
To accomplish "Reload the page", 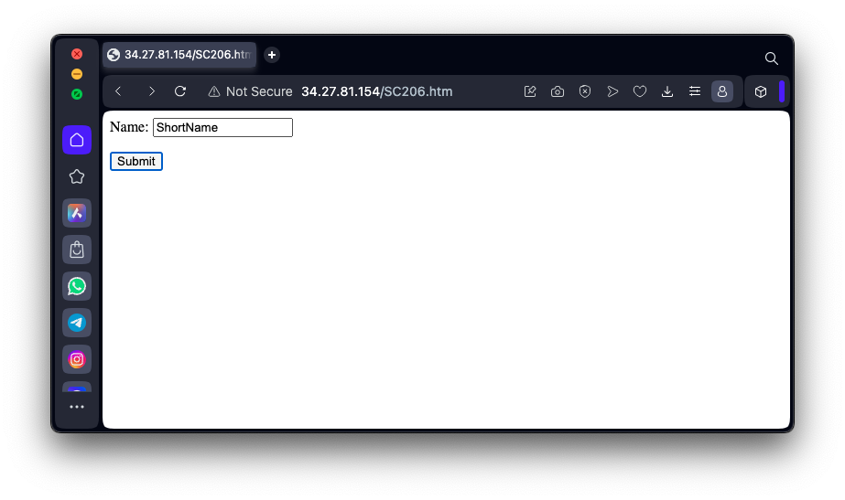I will click(180, 91).
